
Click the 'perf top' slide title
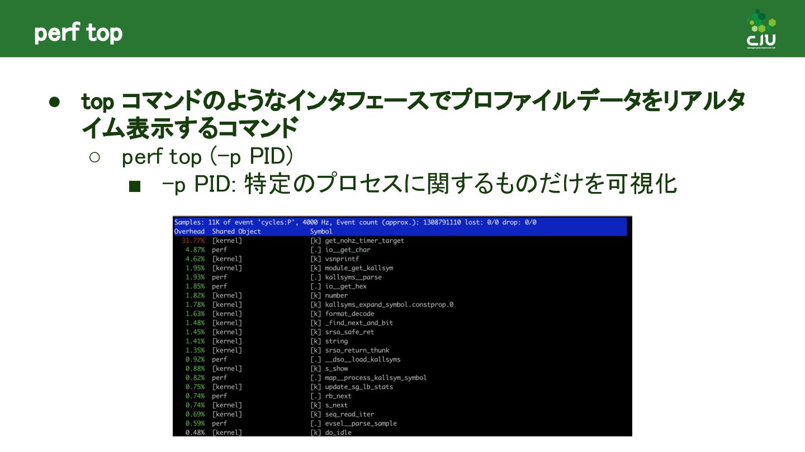click(x=78, y=33)
